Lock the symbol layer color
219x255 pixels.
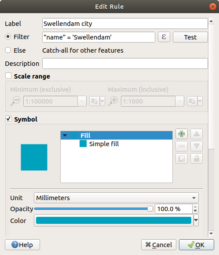pos(197,158)
